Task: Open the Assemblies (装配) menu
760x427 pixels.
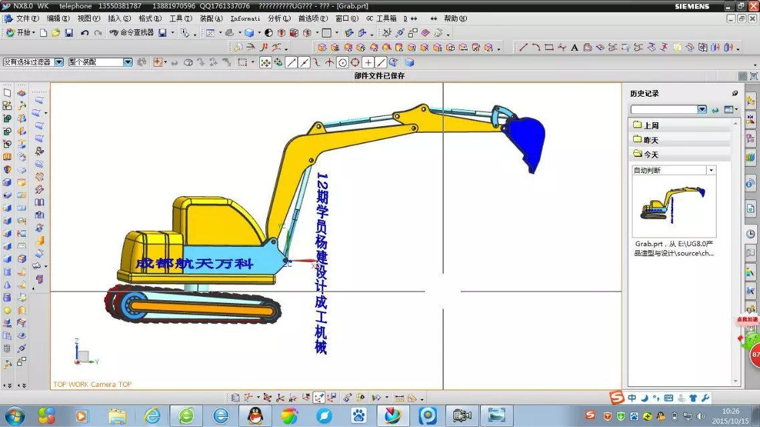Action: coord(211,19)
